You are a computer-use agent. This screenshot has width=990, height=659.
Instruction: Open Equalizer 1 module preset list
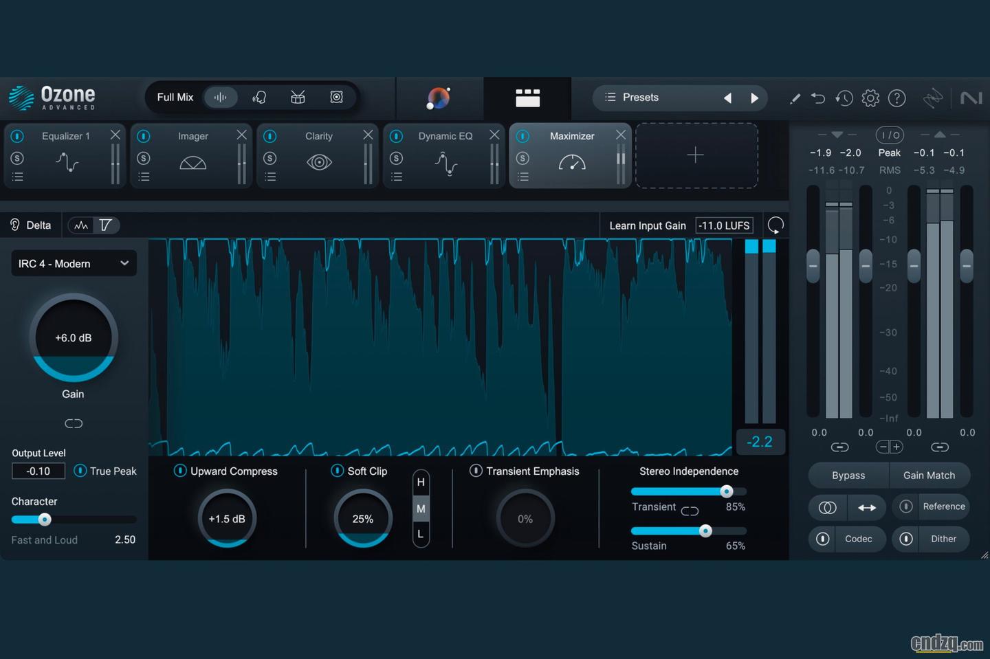coord(17,177)
